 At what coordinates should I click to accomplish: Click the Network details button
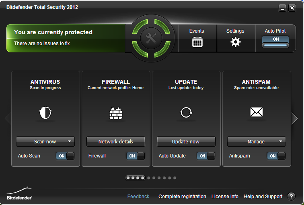(x=116, y=142)
